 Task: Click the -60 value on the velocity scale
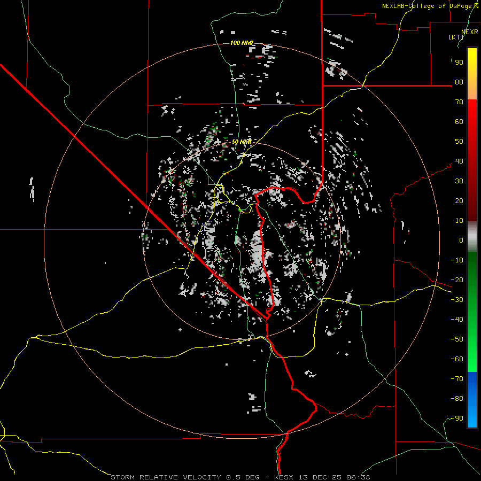click(x=457, y=359)
